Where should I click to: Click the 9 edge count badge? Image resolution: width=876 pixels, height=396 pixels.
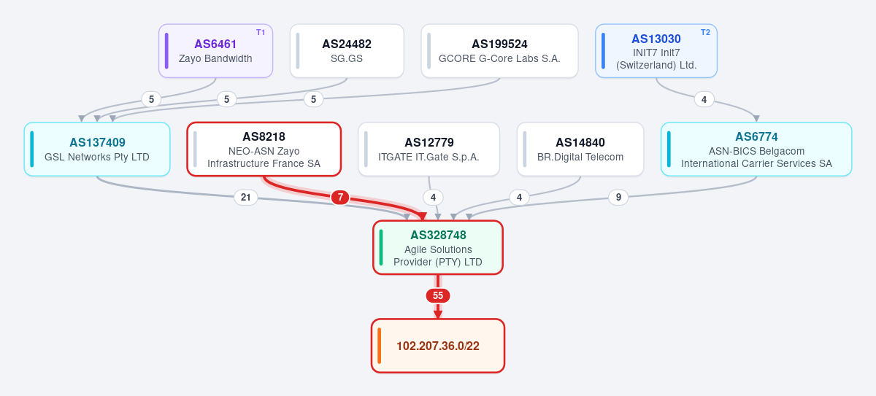click(x=618, y=197)
